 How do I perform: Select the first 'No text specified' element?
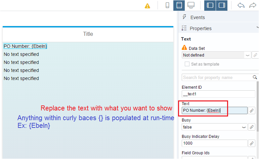click(x=21, y=54)
